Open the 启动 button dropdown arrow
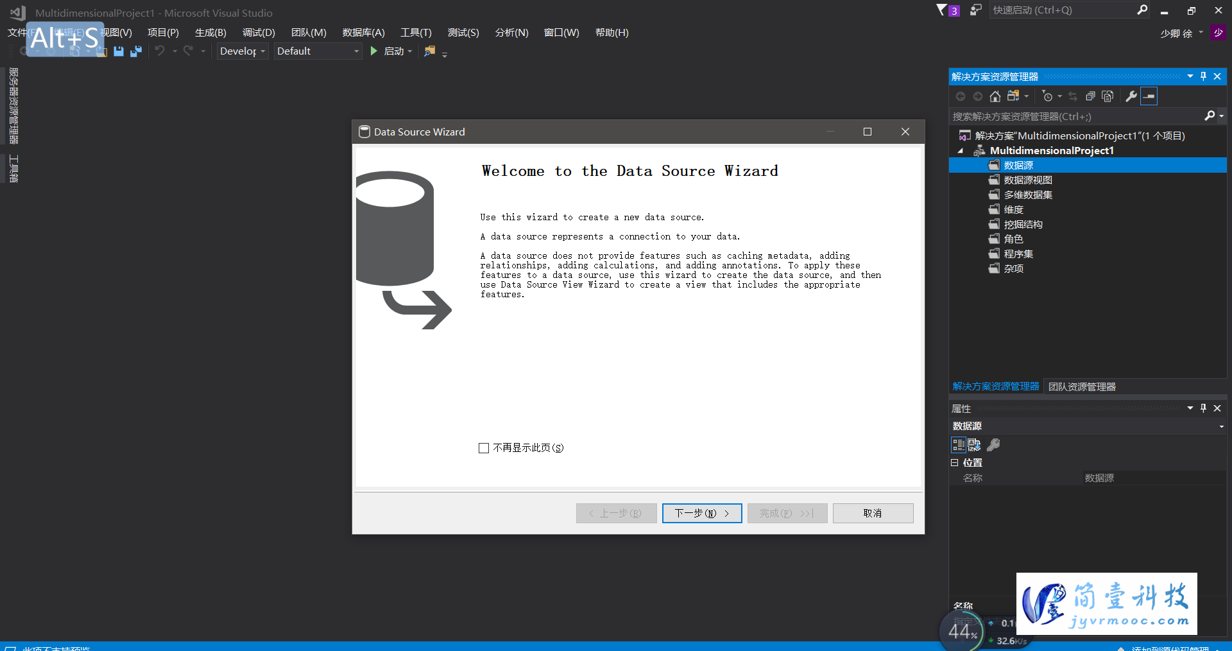 [410, 51]
